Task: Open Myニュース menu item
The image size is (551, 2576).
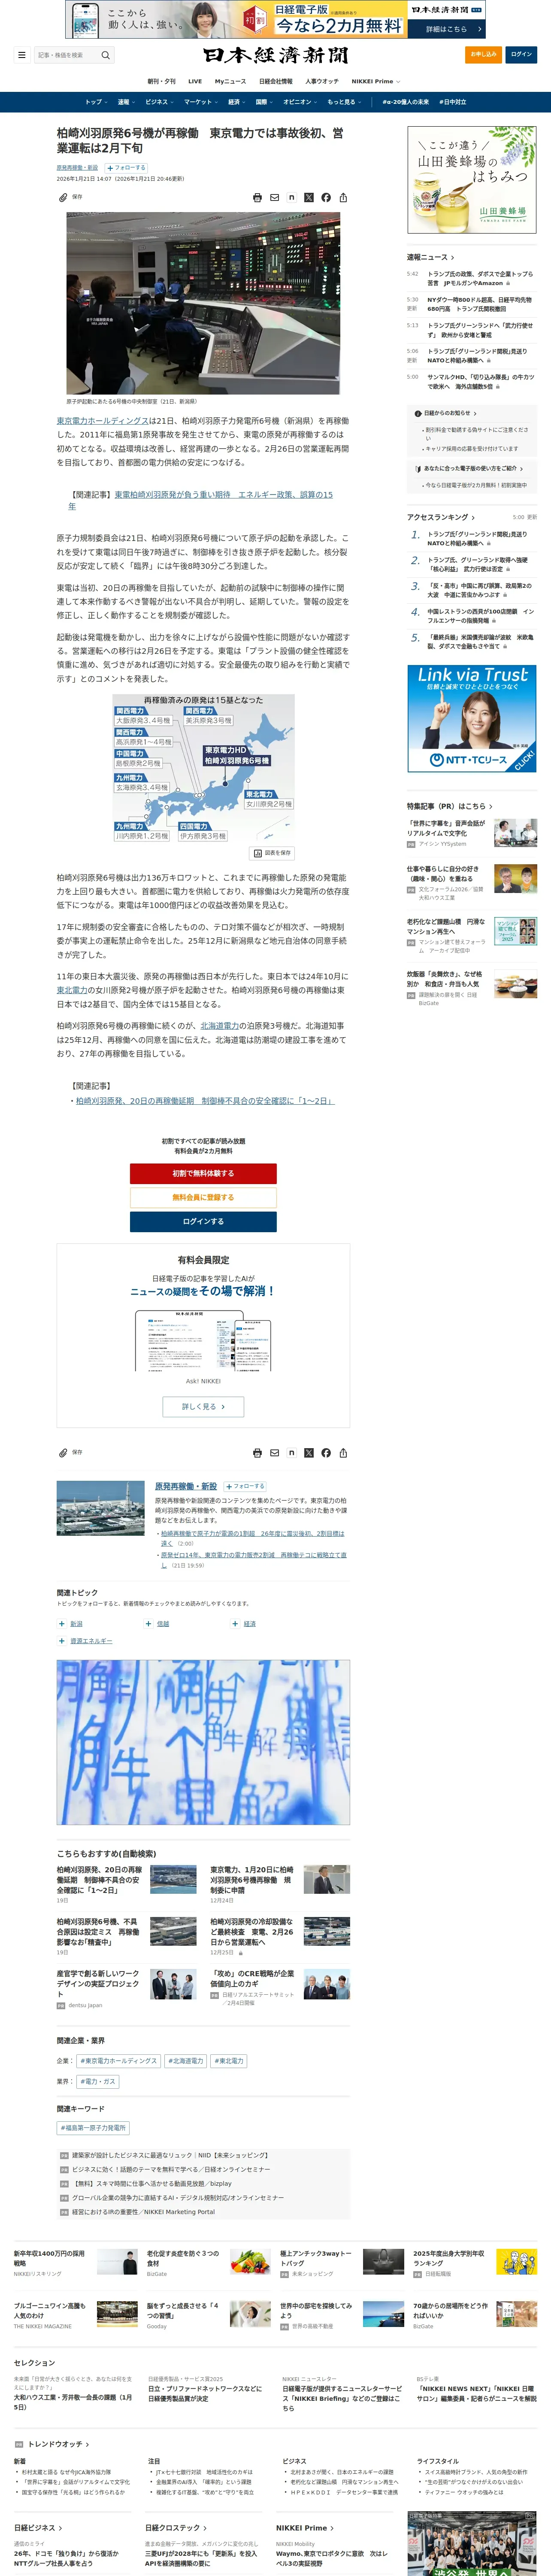Action: [x=230, y=81]
